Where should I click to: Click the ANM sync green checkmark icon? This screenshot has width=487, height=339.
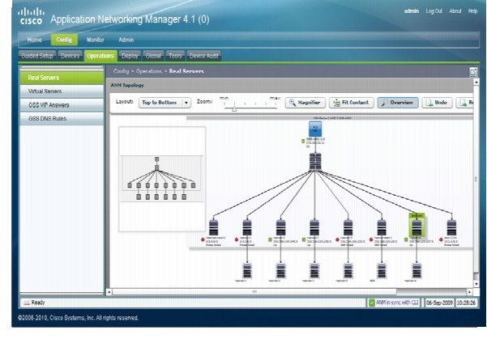371,303
